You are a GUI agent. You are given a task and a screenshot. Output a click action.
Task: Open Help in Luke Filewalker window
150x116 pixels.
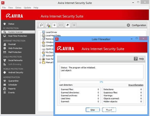click(x=139, y=59)
